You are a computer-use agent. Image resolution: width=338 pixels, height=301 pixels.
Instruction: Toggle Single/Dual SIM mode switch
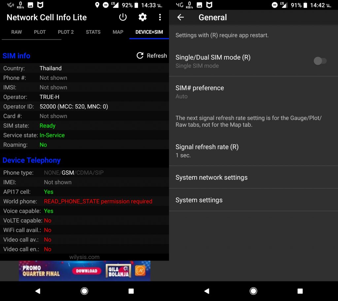point(320,61)
